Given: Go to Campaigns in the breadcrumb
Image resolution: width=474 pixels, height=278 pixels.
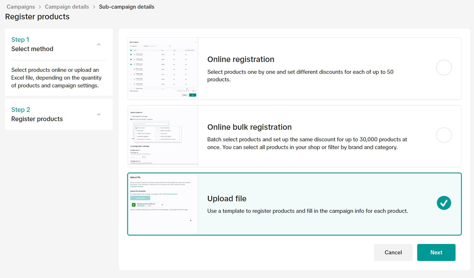Looking at the screenshot, I should pyautogui.click(x=21, y=7).
